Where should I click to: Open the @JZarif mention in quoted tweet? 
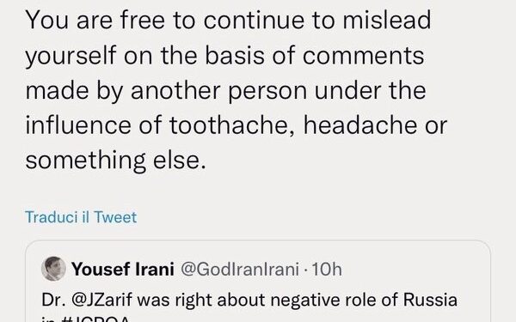click(102, 300)
